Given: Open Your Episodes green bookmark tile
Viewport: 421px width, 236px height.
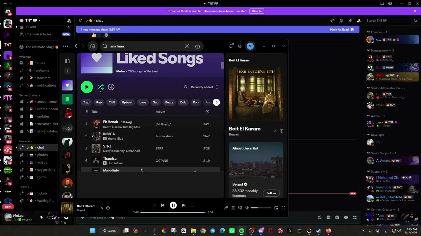Looking at the screenshot, I should 67,99.
